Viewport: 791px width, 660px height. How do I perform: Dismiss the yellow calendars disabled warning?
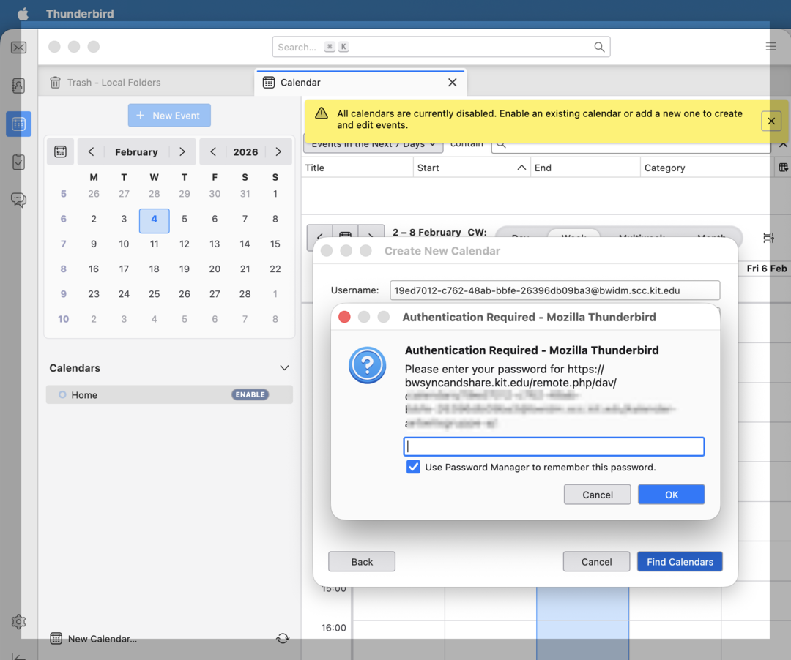pos(771,121)
